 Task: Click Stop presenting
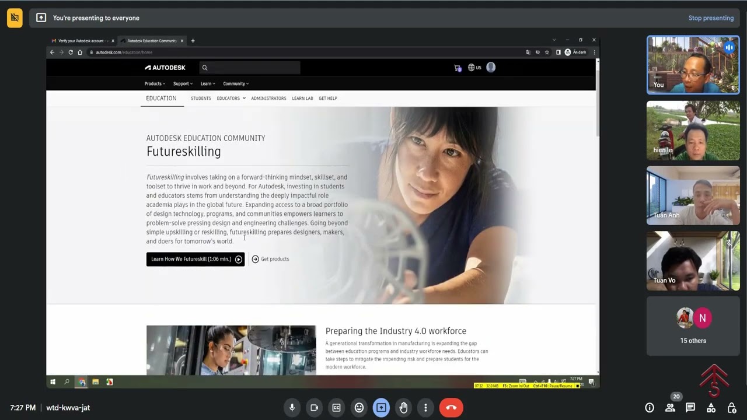(711, 18)
